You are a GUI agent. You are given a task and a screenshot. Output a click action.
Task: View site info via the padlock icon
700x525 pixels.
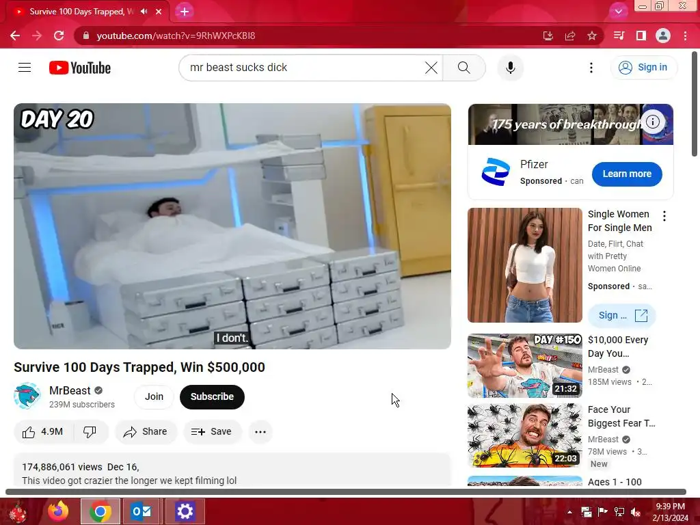tap(86, 36)
